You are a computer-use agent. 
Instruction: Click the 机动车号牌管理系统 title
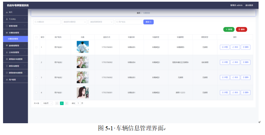click(x=18, y=5)
